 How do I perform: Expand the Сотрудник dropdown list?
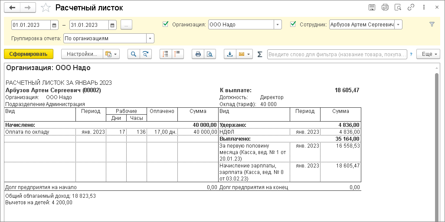pyautogui.click(x=399, y=25)
